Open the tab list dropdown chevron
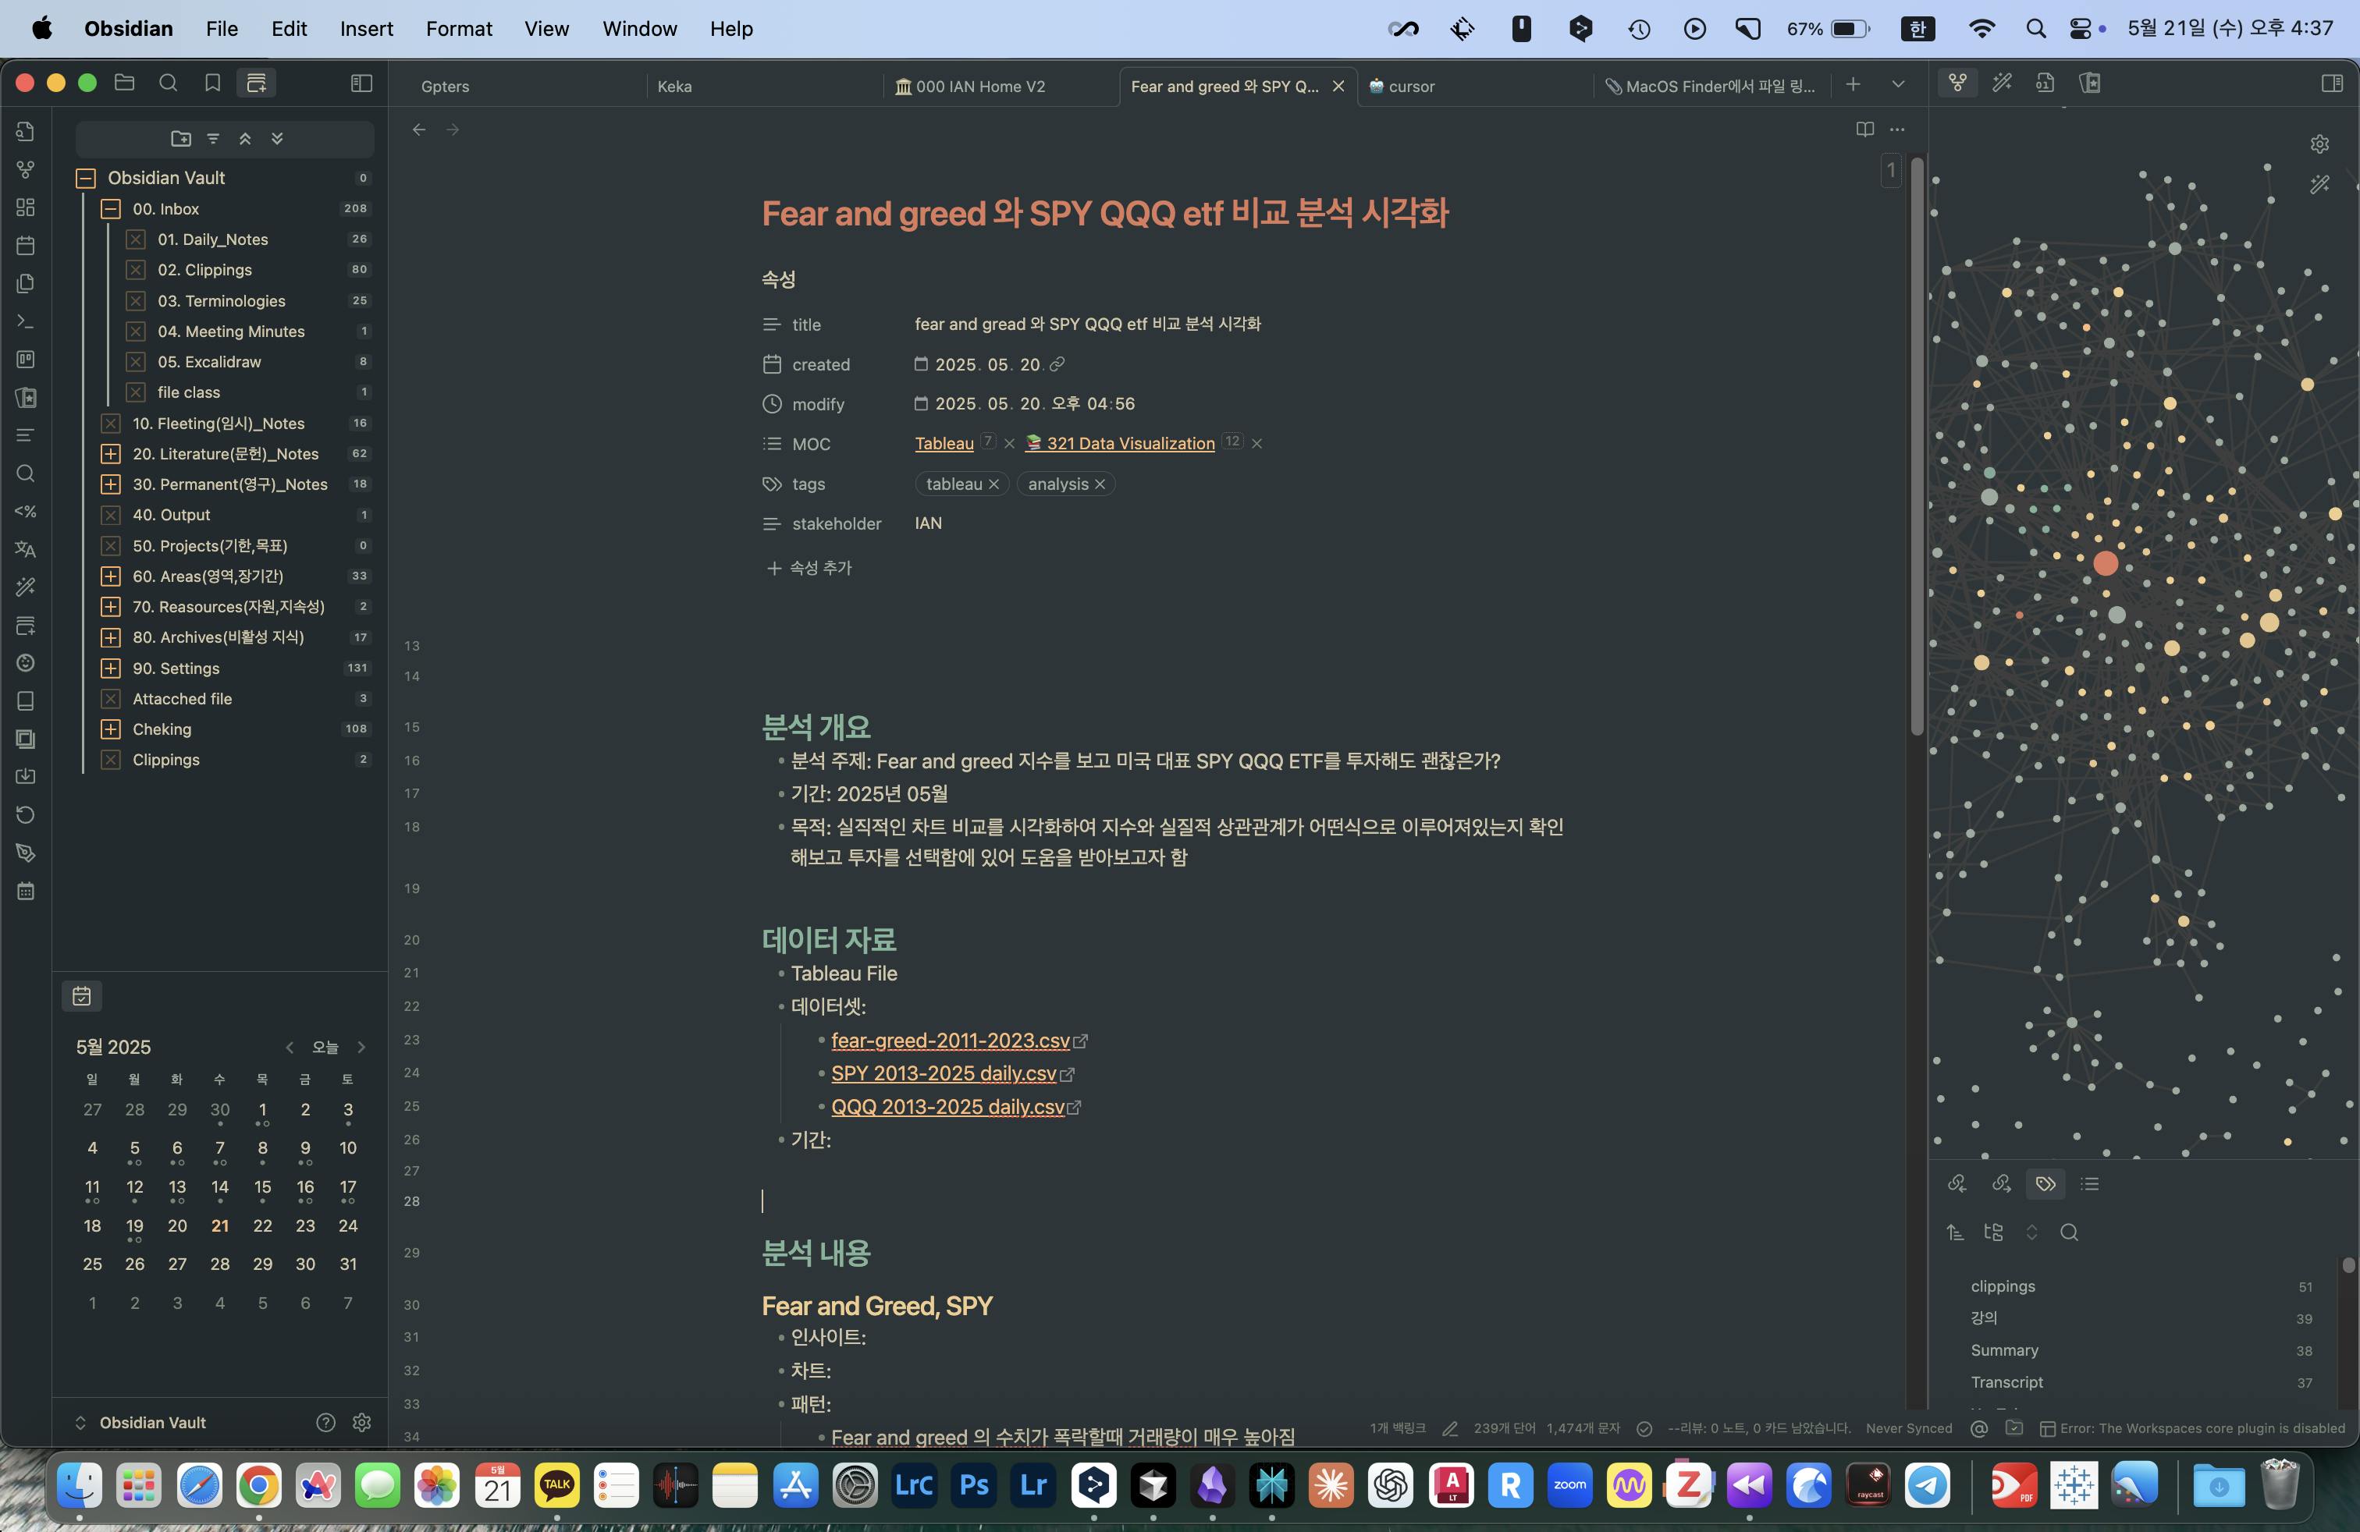Screen dimensions: 2360x1532 point(1898,85)
